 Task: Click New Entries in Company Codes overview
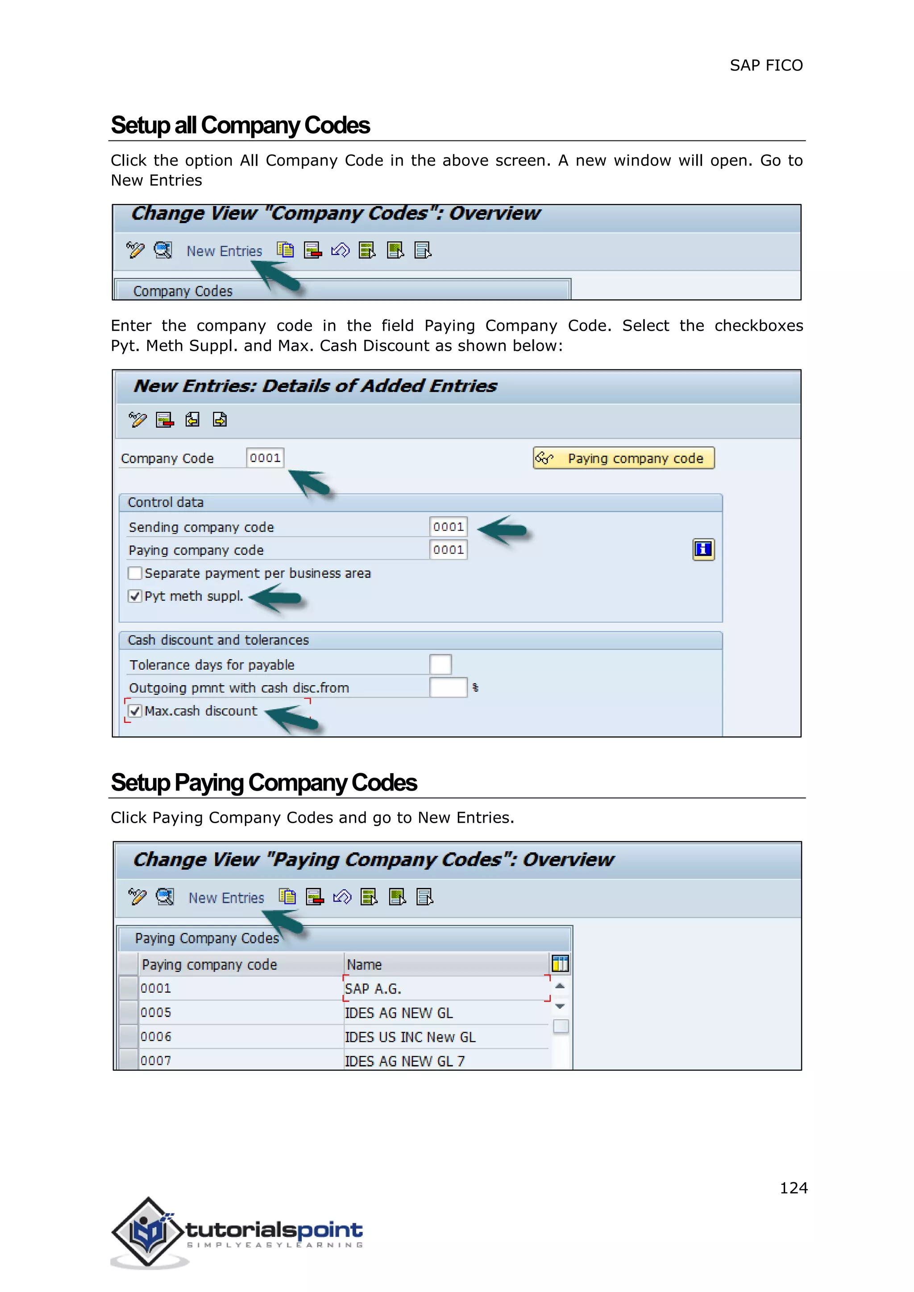(x=224, y=251)
